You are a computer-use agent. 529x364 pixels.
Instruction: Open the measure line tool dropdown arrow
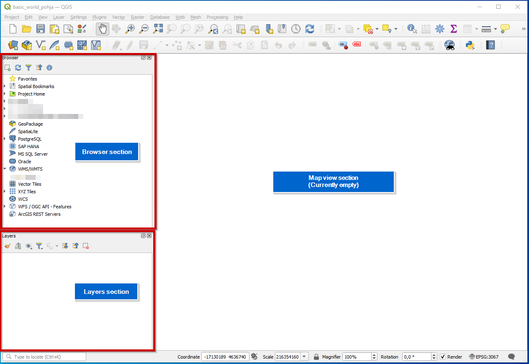(x=496, y=29)
